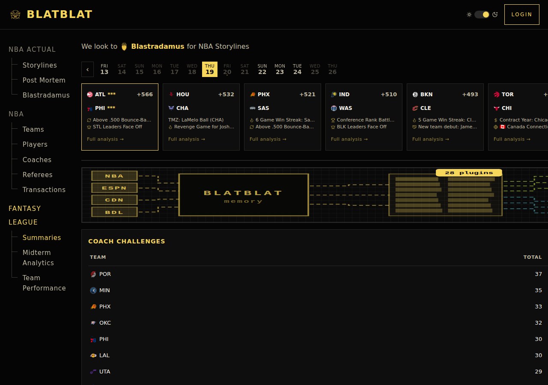The image size is (548, 385).
Task: Go to previous dates with left chevron
Action: click(x=87, y=69)
